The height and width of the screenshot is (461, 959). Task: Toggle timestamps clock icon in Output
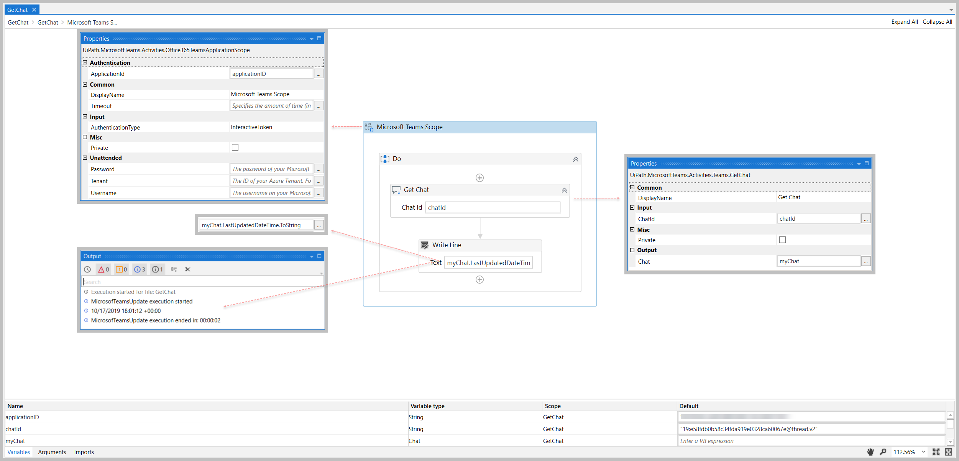tap(87, 269)
